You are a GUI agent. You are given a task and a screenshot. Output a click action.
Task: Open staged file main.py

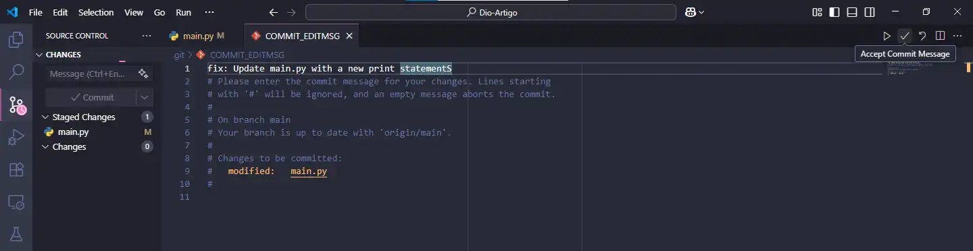pos(97,132)
